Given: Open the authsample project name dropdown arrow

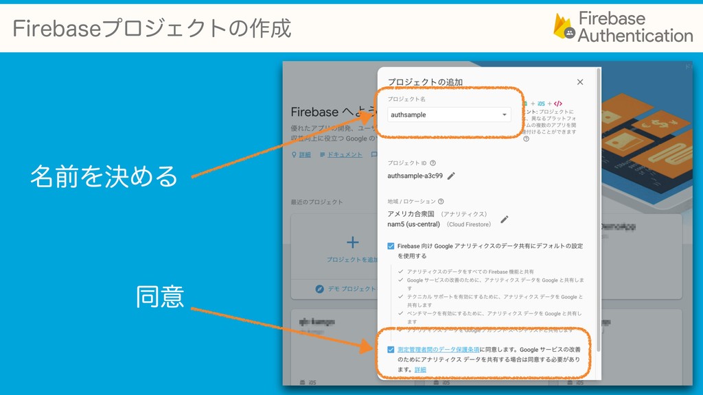Looking at the screenshot, I should pos(505,115).
